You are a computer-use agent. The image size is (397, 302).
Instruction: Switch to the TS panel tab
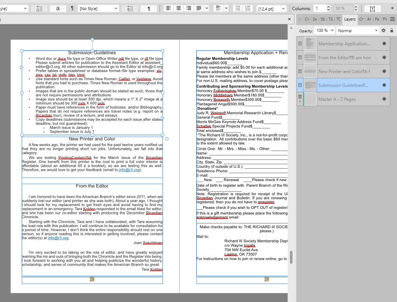click(x=331, y=19)
